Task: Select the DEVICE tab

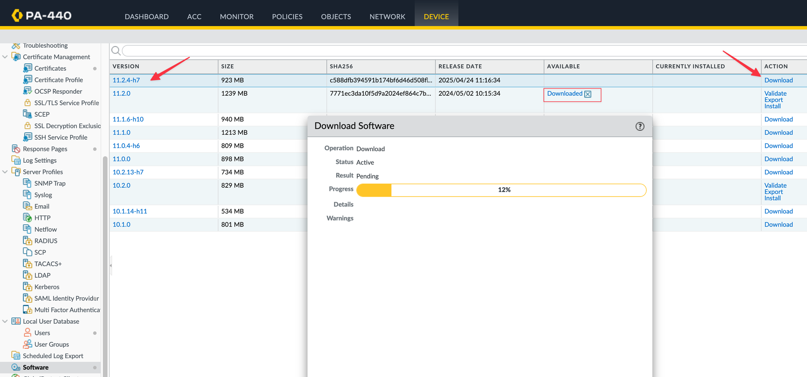Action: tap(436, 17)
